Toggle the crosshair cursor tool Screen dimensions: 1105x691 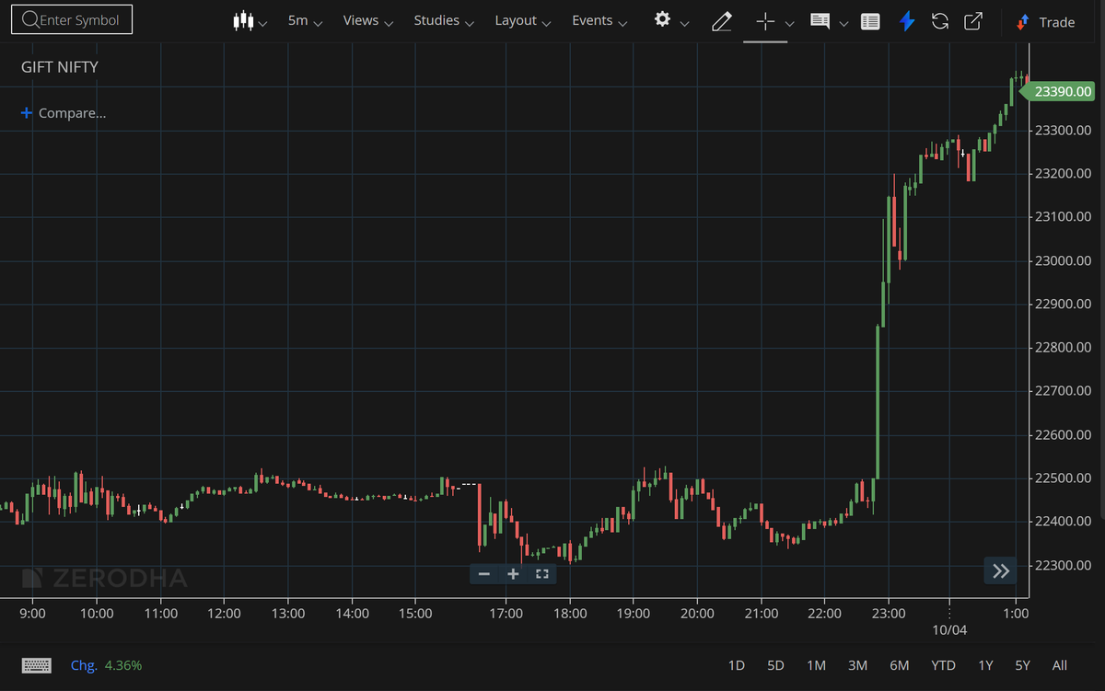(x=765, y=20)
